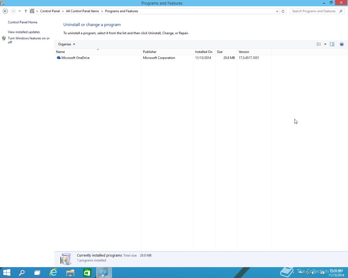Click the Control Panel icon in address bar
Viewport: 348px width, 278px height.
click(32, 11)
